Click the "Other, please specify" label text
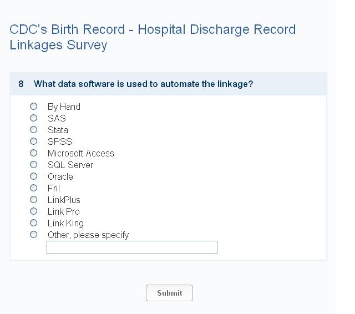Viewport: 355px width, 314px height. pos(88,235)
